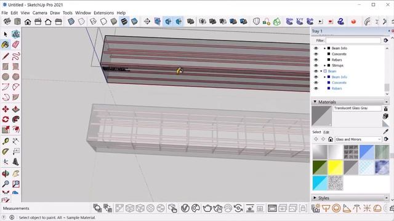Toggle visibility of top Beam Info
394x221 pixels.
coord(316,48)
